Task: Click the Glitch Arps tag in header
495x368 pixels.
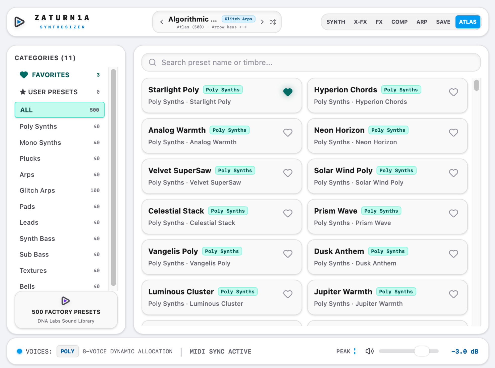Action: (x=238, y=19)
